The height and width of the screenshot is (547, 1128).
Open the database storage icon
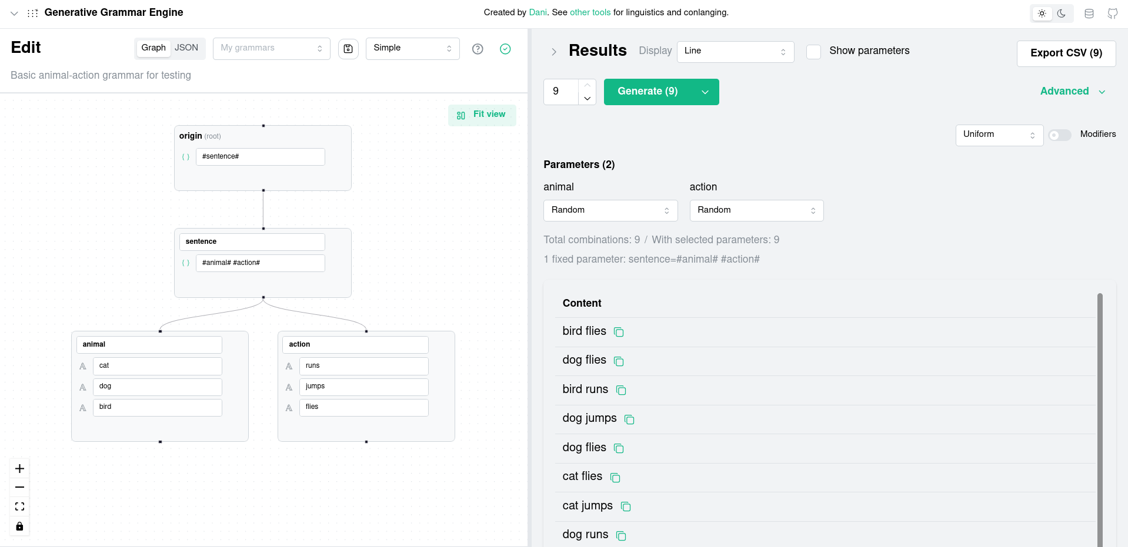coord(1089,14)
